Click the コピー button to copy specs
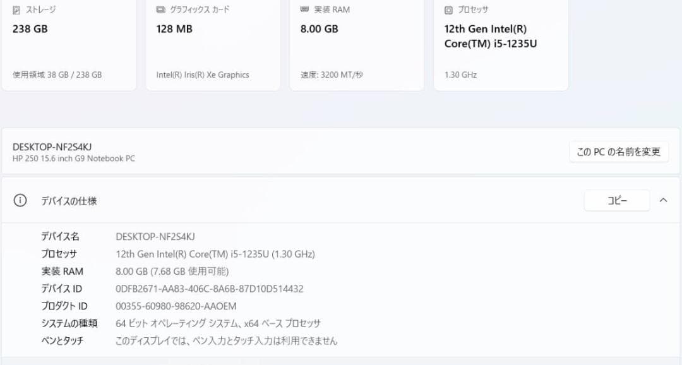The image size is (682, 365). [x=617, y=200]
